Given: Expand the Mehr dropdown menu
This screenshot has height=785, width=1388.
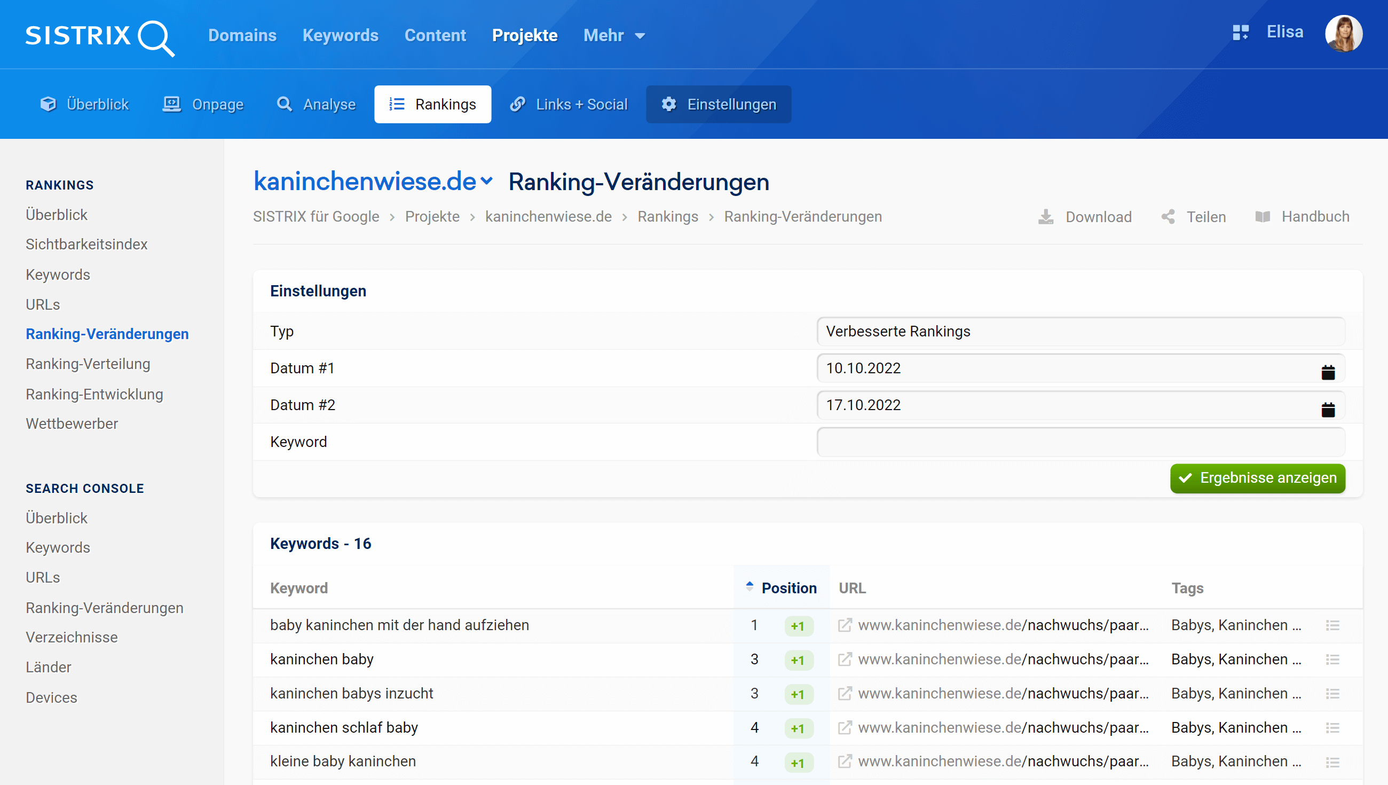Looking at the screenshot, I should pyautogui.click(x=614, y=36).
